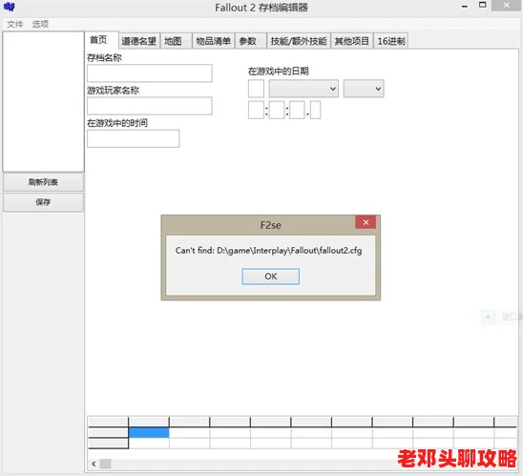
Task: Select the highlighted blue hex grid cell
Action: click(149, 433)
